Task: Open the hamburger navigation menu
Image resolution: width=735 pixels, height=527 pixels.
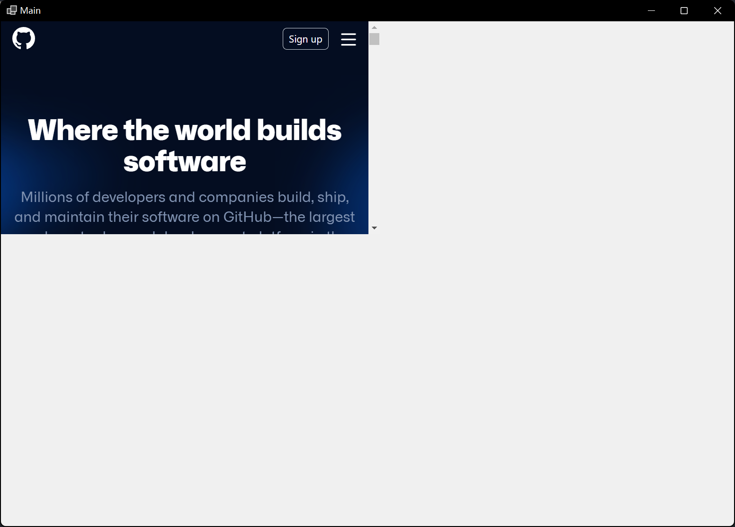Action: [x=349, y=39]
